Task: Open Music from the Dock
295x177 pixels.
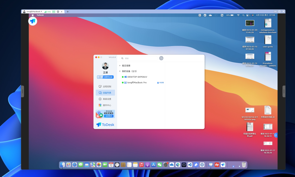Action: click(x=141, y=165)
